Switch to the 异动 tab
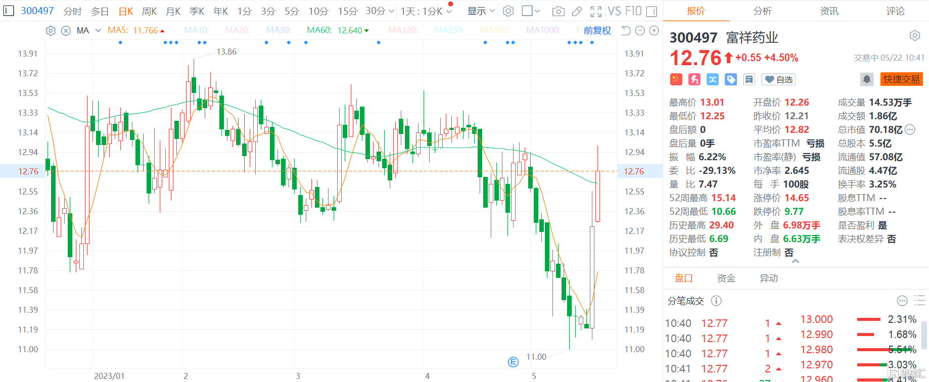The width and height of the screenshot is (929, 382). tap(769, 278)
